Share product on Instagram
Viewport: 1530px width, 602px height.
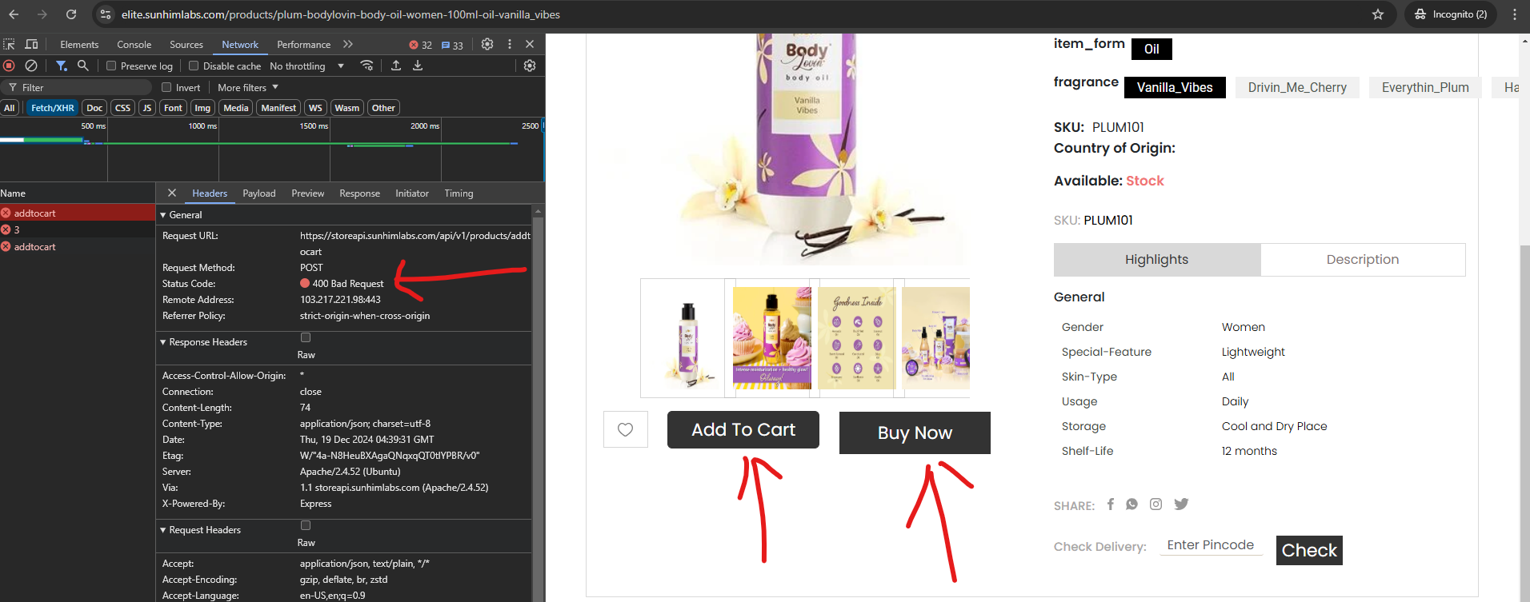[x=1156, y=504]
